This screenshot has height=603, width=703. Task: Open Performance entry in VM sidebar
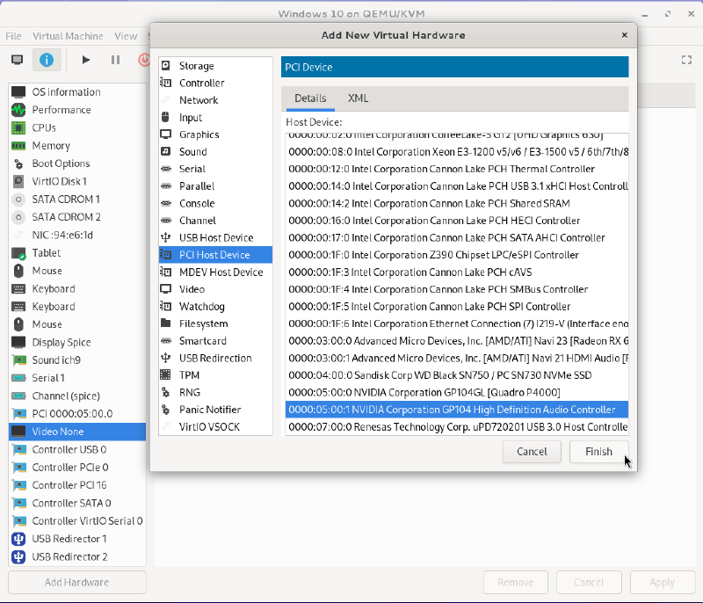coord(77,110)
